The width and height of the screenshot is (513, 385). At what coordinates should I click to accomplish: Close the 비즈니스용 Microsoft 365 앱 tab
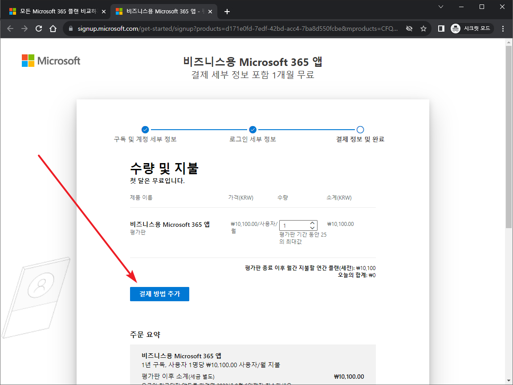[x=210, y=12]
